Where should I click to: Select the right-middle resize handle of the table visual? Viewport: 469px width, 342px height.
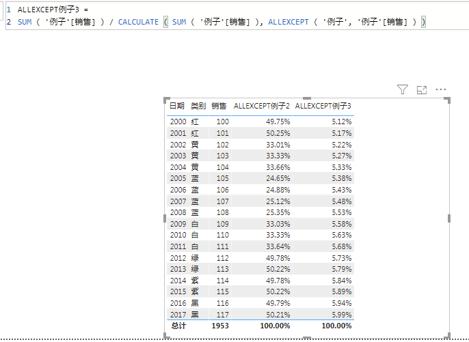449,218
